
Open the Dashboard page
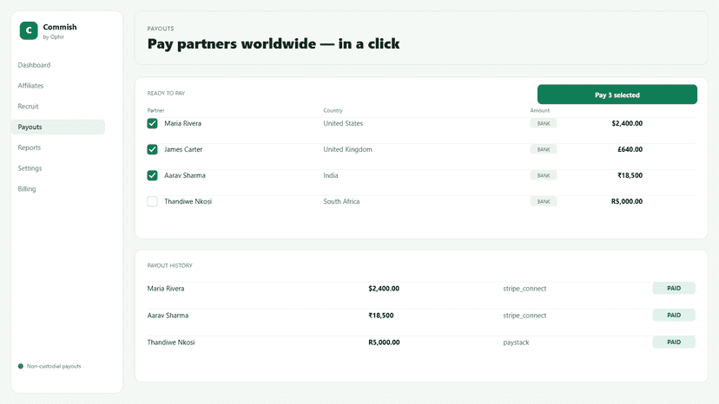point(34,65)
